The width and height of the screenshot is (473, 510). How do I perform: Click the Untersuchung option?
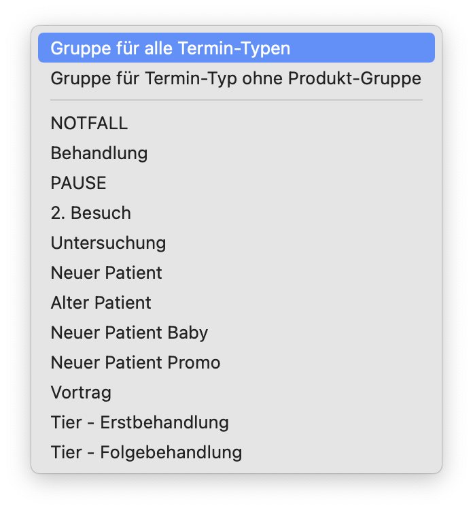[108, 243]
